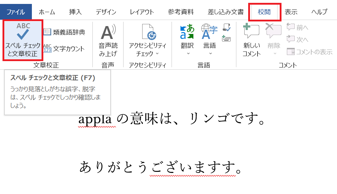Click the text ありがとう in document
337x194 pixels.
click(114, 167)
